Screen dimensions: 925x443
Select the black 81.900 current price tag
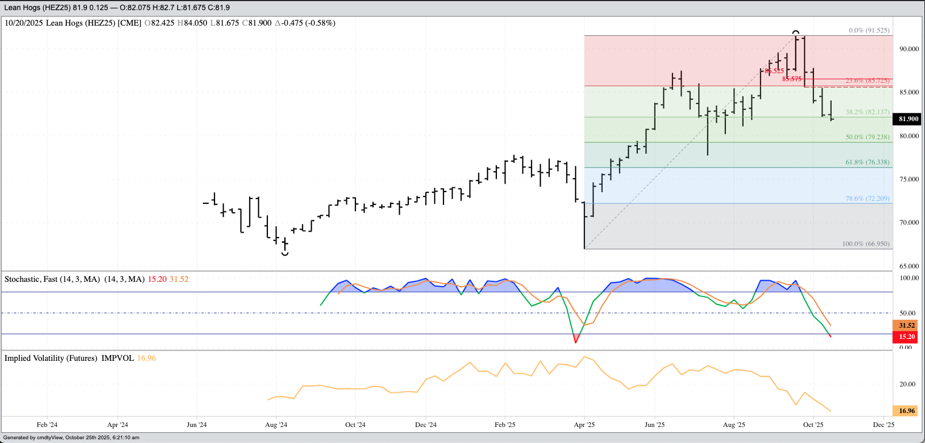(908, 119)
